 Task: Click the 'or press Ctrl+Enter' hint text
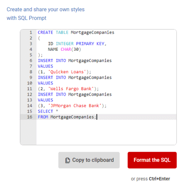(x=150, y=179)
